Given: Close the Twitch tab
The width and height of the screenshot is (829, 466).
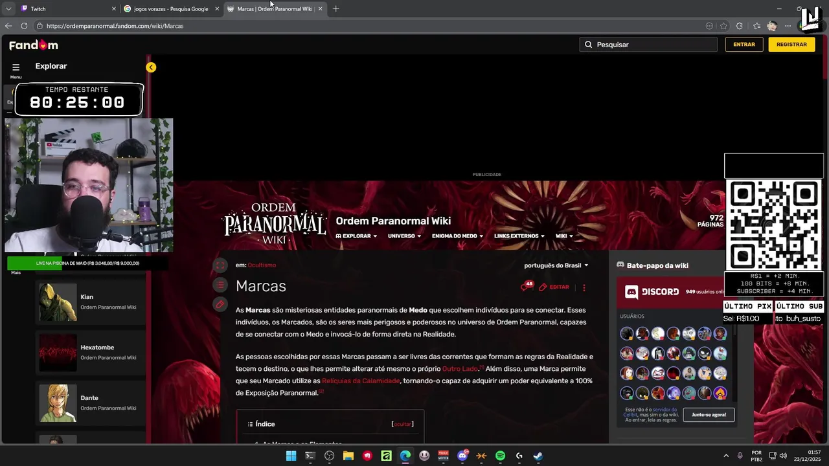Looking at the screenshot, I should click(114, 9).
